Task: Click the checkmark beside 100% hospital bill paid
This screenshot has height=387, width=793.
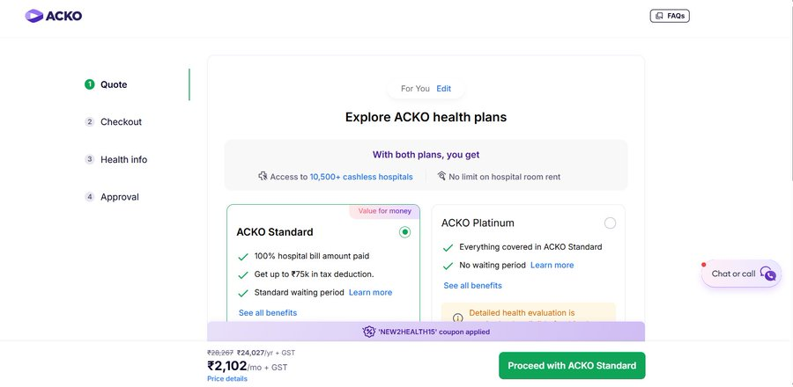Action: [x=243, y=257]
